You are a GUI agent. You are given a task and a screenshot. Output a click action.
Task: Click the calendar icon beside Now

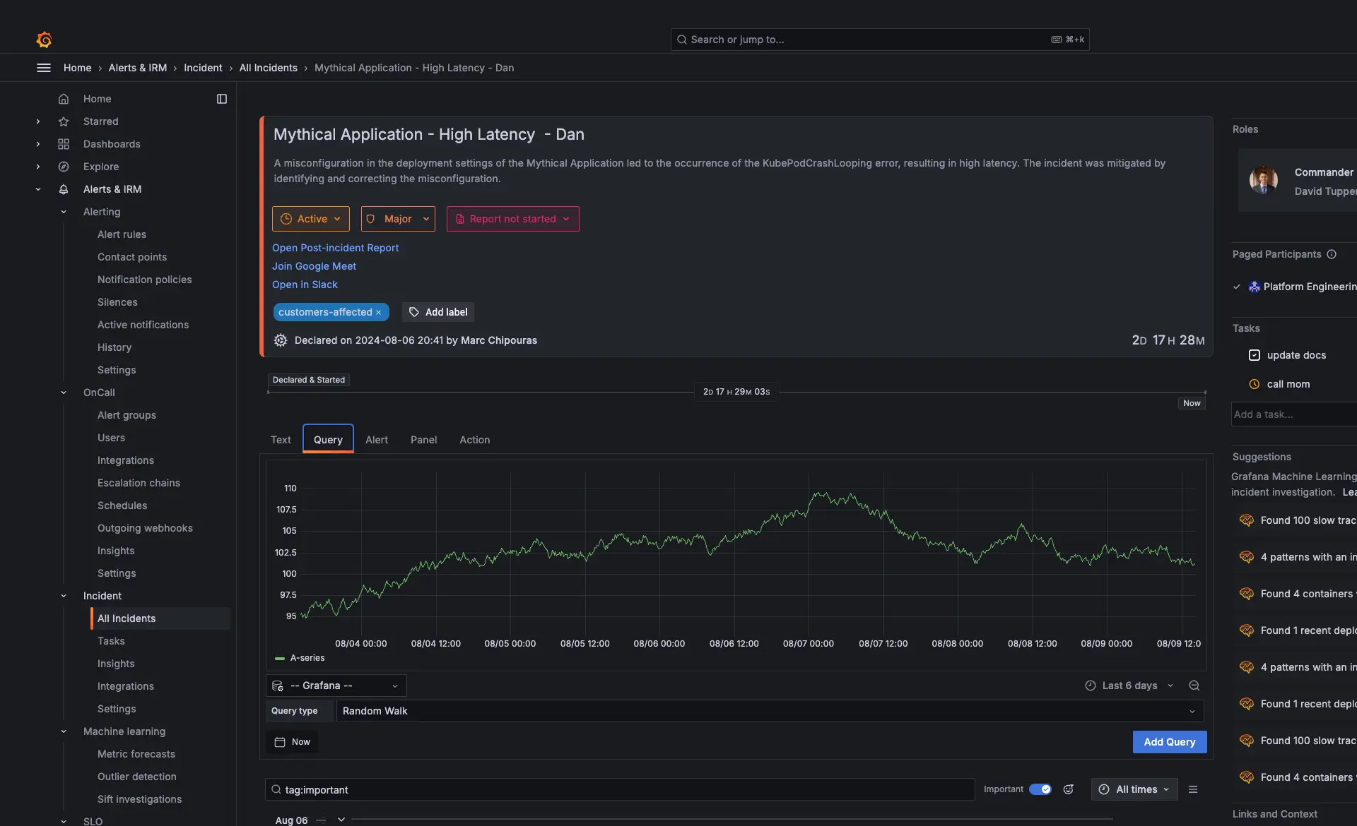point(280,742)
